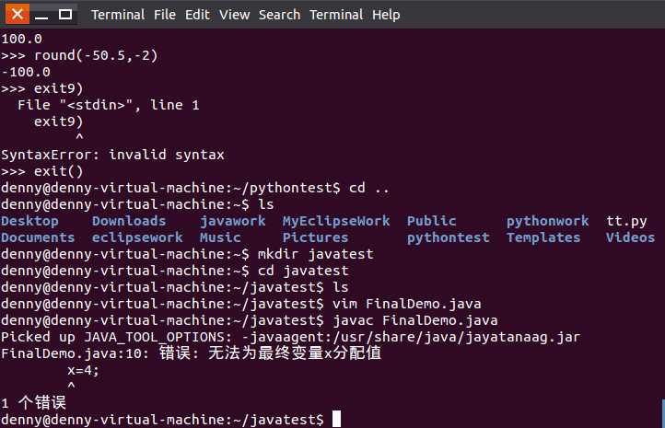Click the MyEclipseWork directory name

335,221
